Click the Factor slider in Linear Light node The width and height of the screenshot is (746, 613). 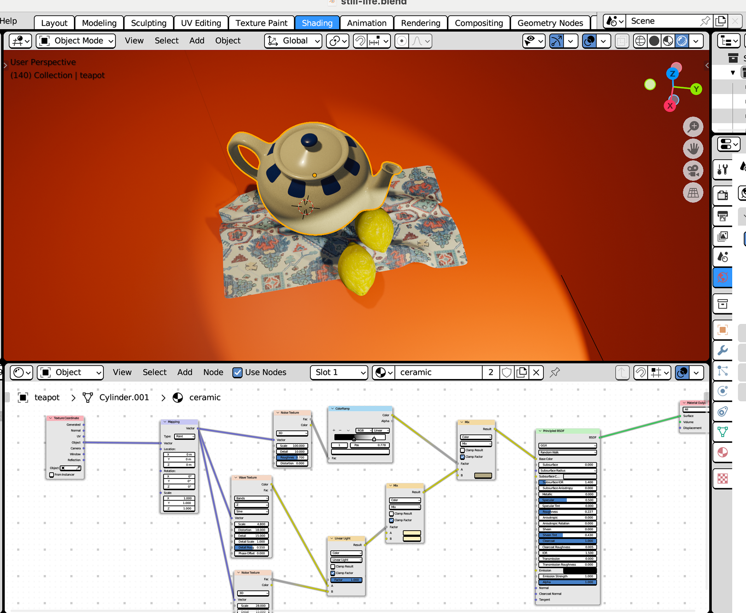pos(346,580)
